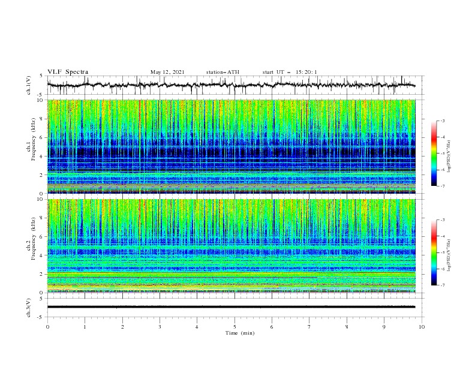Screen dimensions: 475x367
Task: Click time axis tick label "9"
Action: [384, 327]
